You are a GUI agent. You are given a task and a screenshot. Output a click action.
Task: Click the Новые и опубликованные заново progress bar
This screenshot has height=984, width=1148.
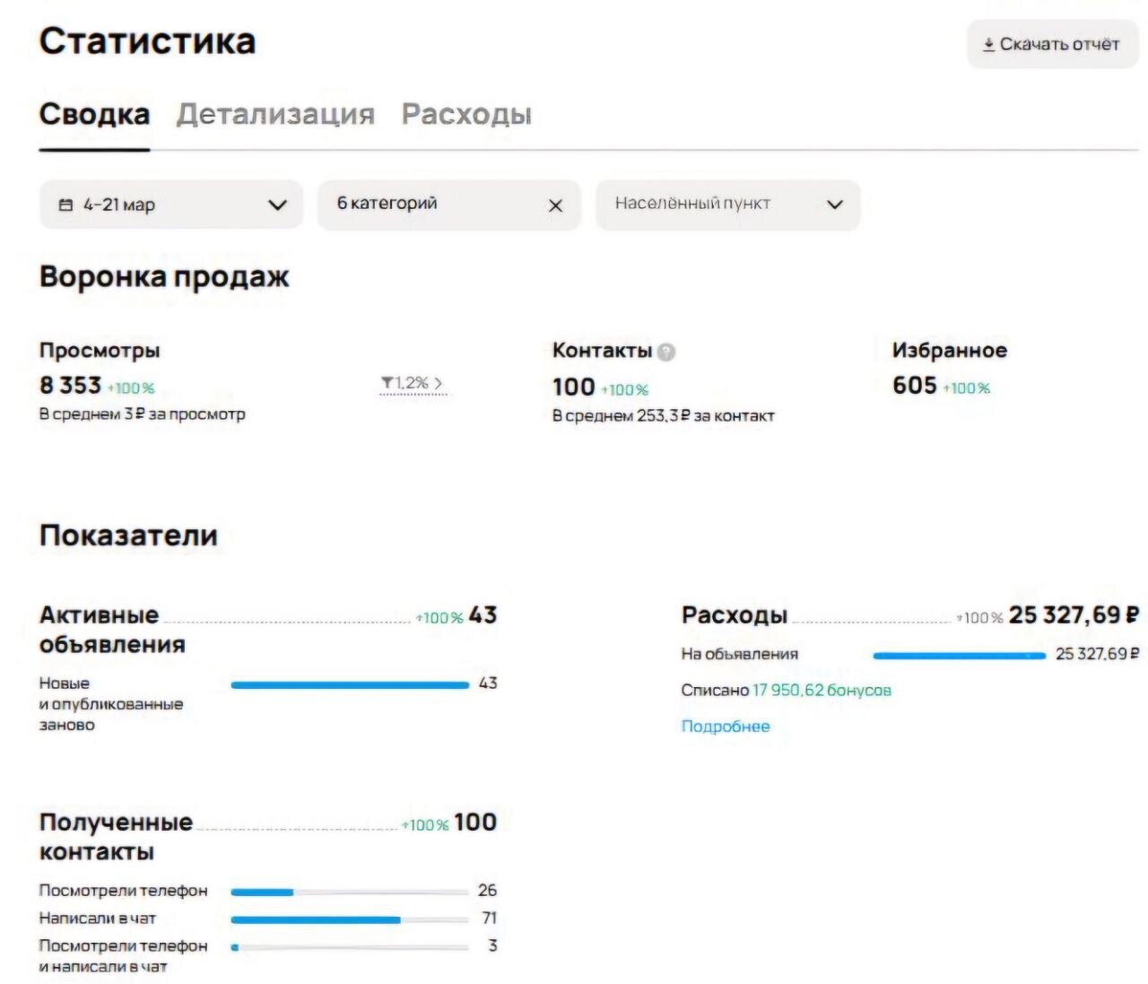pyautogui.click(x=350, y=685)
